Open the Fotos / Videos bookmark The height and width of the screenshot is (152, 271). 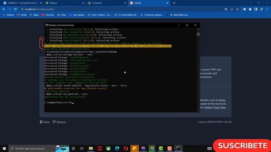pos(99,15)
